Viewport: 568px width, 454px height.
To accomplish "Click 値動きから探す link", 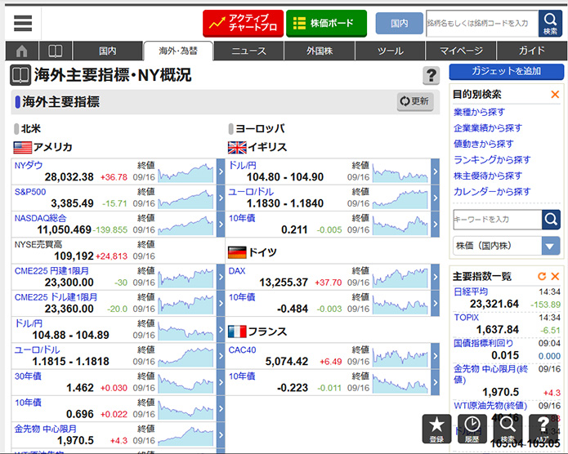I will 484,144.
